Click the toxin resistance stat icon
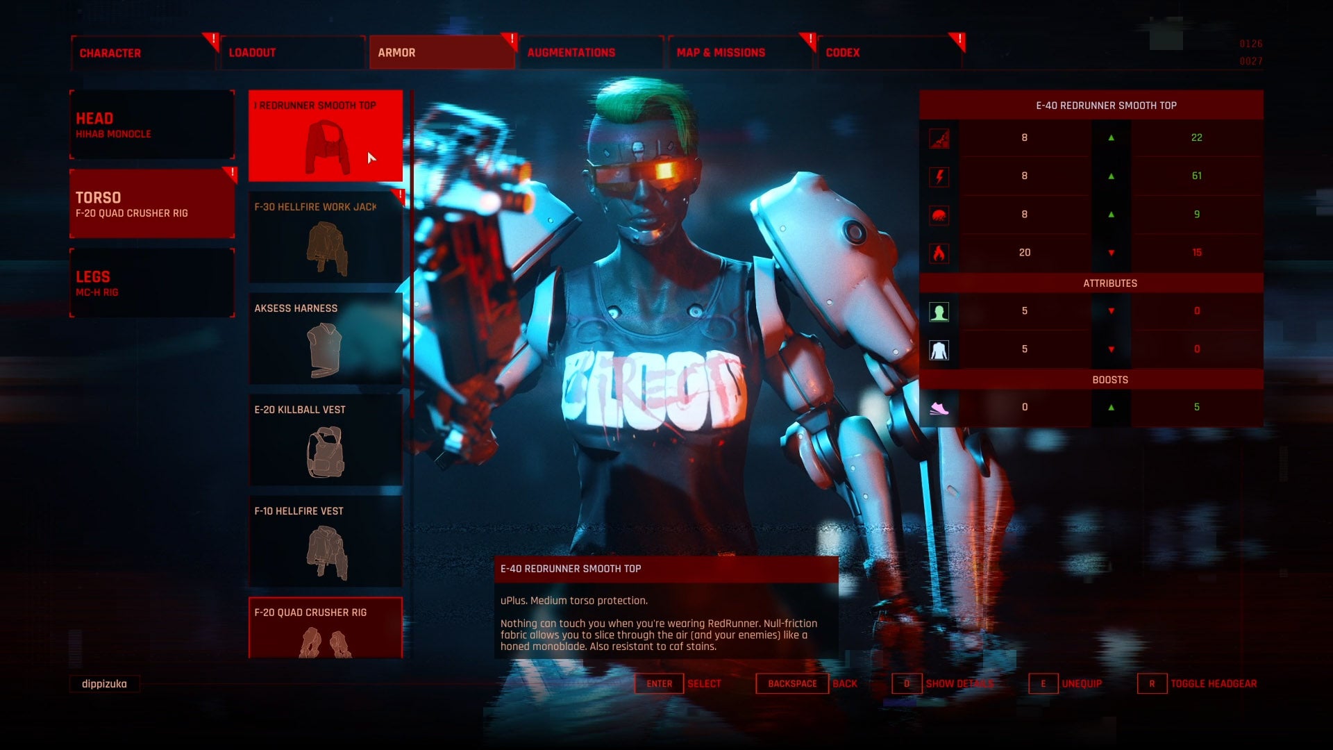 pyautogui.click(x=939, y=214)
